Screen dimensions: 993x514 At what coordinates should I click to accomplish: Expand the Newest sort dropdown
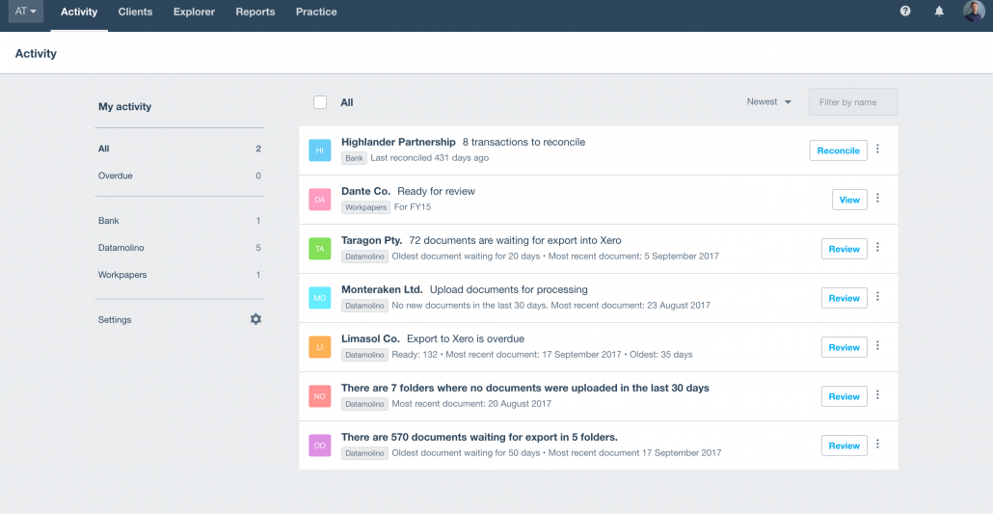pos(768,102)
